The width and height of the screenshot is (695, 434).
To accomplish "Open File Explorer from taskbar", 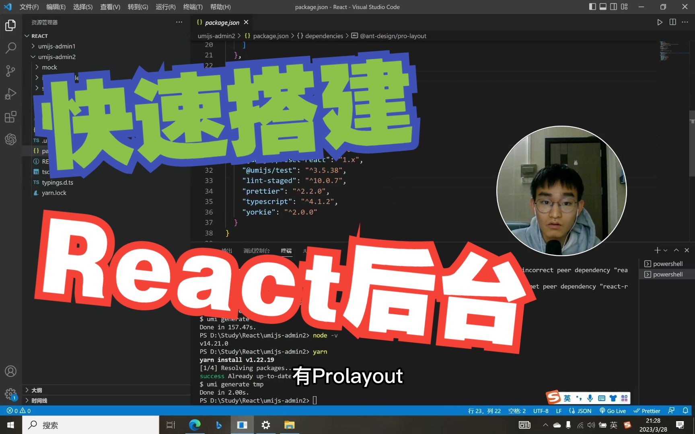I will 289,425.
